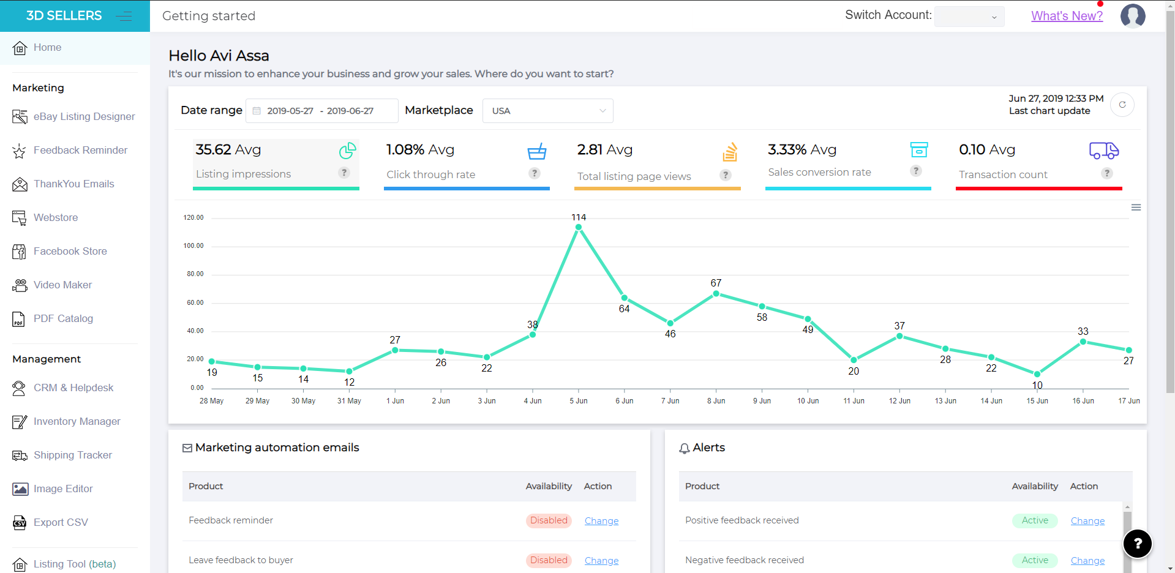Click the Sales conversion rate help icon

(x=915, y=171)
